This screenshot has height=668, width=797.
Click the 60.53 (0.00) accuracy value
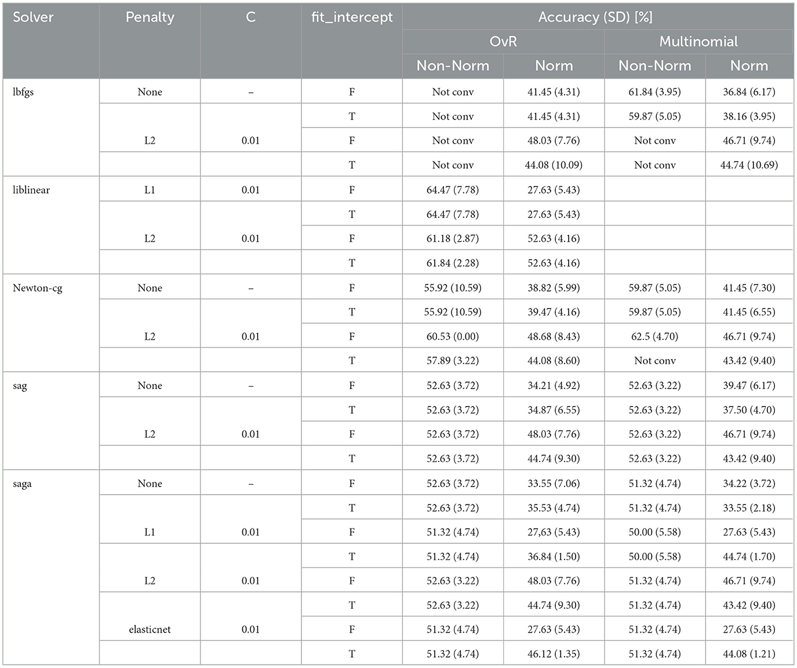pos(453,337)
